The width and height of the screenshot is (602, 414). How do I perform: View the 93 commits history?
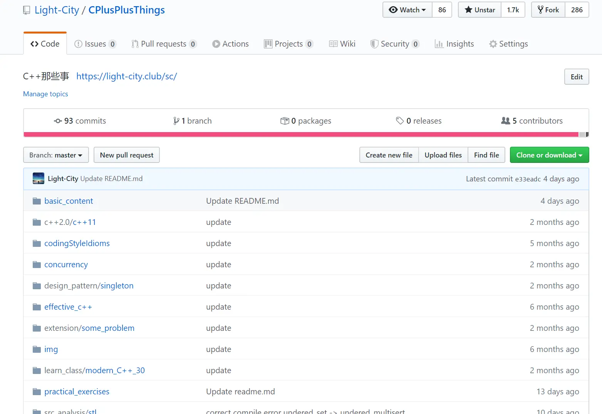[x=80, y=121]
